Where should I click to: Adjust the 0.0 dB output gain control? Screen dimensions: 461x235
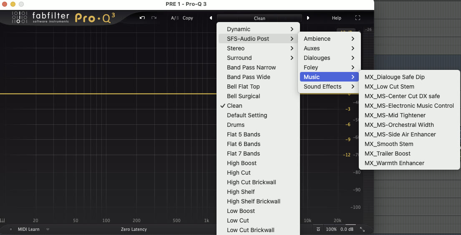pos(347,230)
